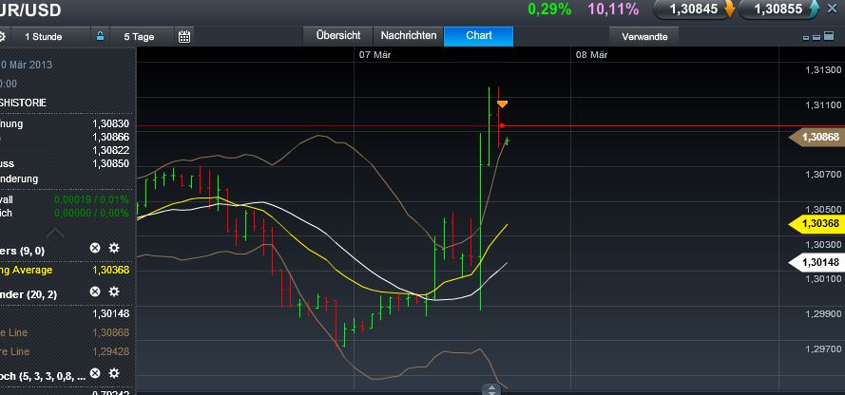Image resolution: width=845 pixels, height=395 pixels.
Task: Open the 1 Stunde interval dropdown
Action: (x=49, y=37)
